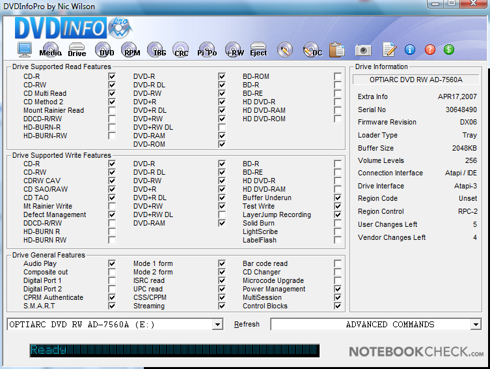
Task: Toggle HD DVD-ROM read checkbox
Action: tap(338, 119)
